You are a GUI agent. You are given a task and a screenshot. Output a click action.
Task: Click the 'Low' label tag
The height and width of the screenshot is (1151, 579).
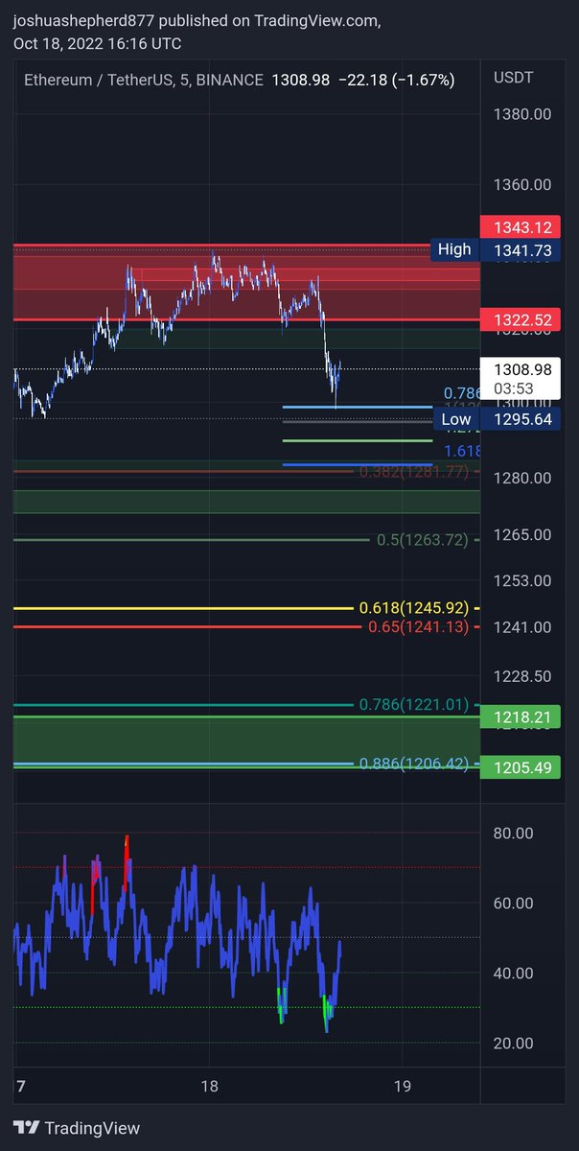[456, 419]
